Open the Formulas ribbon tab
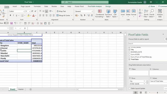167x94 pixels. coord(37,6)
